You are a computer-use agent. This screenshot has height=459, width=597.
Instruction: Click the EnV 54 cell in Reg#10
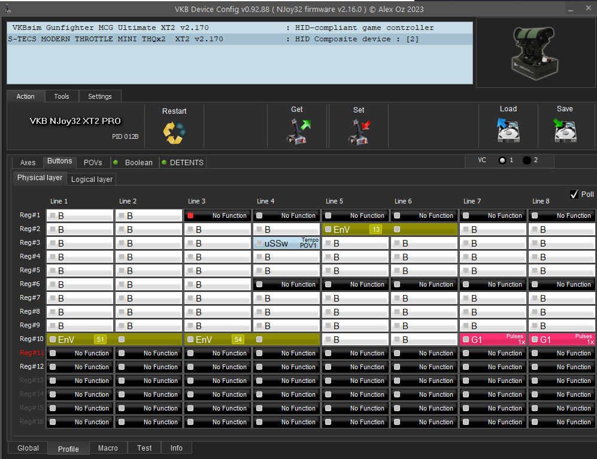251,339
